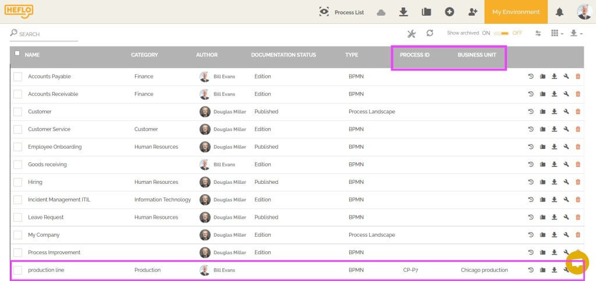Click the plus circle icon to add process

click(x=449, y=12)
